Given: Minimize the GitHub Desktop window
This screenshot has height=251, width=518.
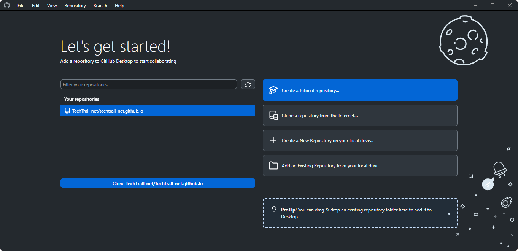Looking at the screenshot, I should (x=475, y=5).
